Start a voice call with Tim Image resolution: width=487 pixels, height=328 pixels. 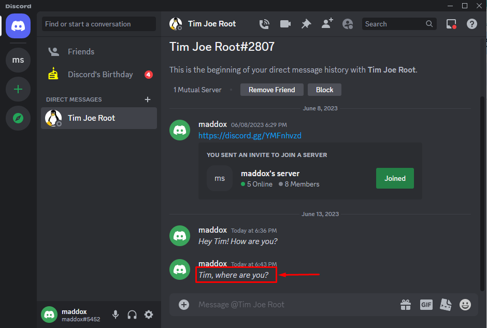[x=265, y=24]
